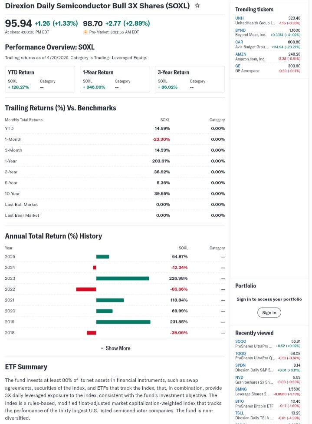Click the Show More chevron arrow
Screen dimensions: 312x424
[x=102, y=348]
